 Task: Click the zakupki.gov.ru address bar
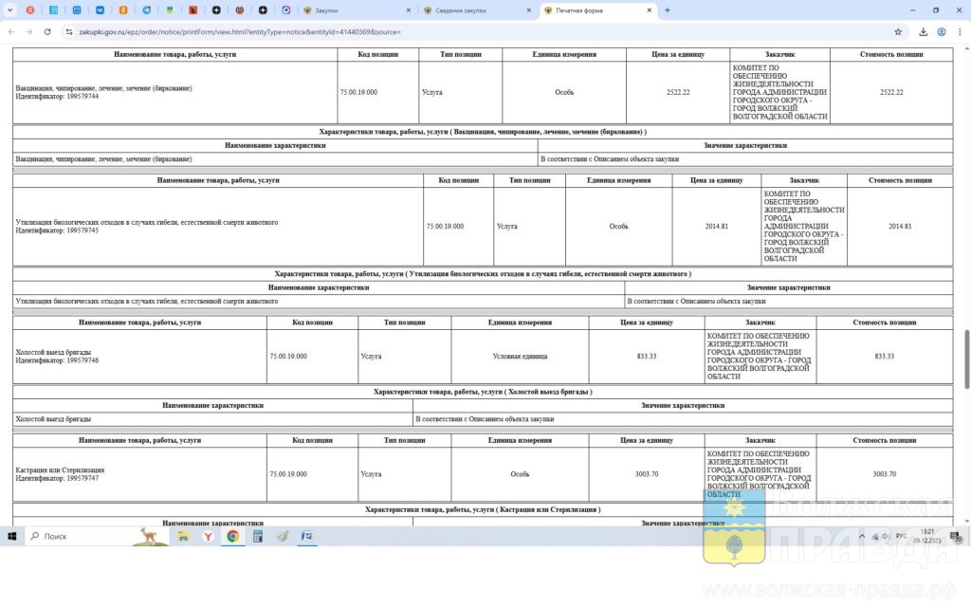(x=379, y=31)
